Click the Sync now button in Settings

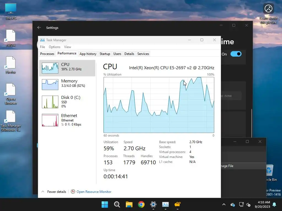(x=231, y=96)
